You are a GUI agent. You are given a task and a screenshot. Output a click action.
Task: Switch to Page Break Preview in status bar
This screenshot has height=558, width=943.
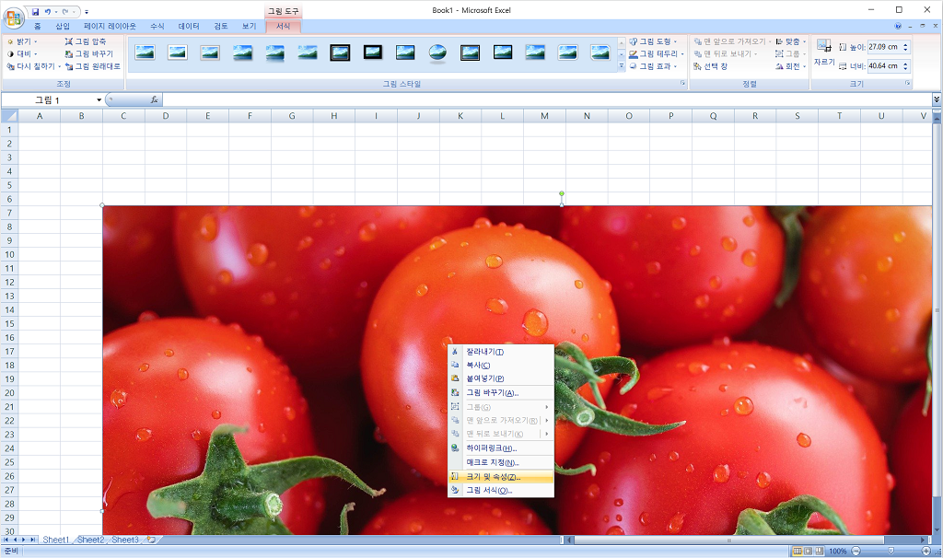click(819, 551)
